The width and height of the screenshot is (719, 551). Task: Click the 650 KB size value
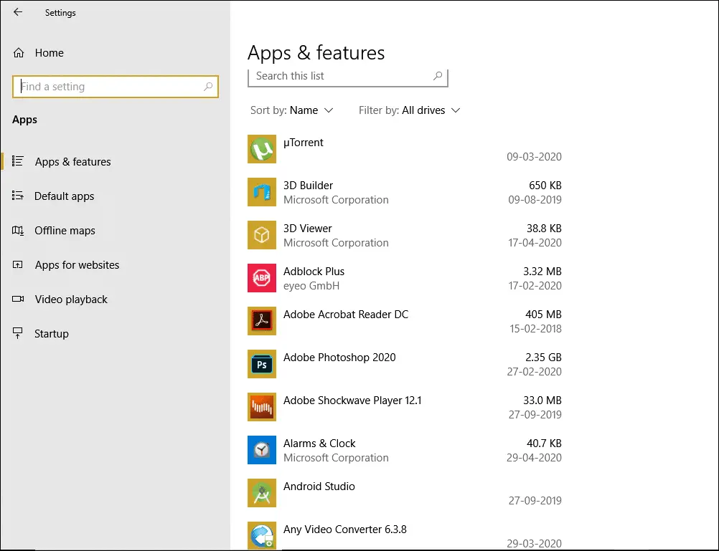pos(545,186)
